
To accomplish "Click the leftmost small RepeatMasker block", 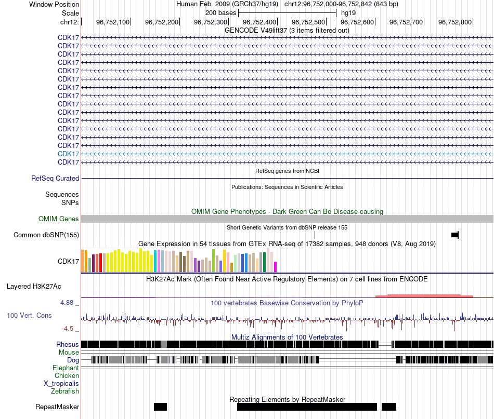I will pyautogui.click(x=160, y=407).
